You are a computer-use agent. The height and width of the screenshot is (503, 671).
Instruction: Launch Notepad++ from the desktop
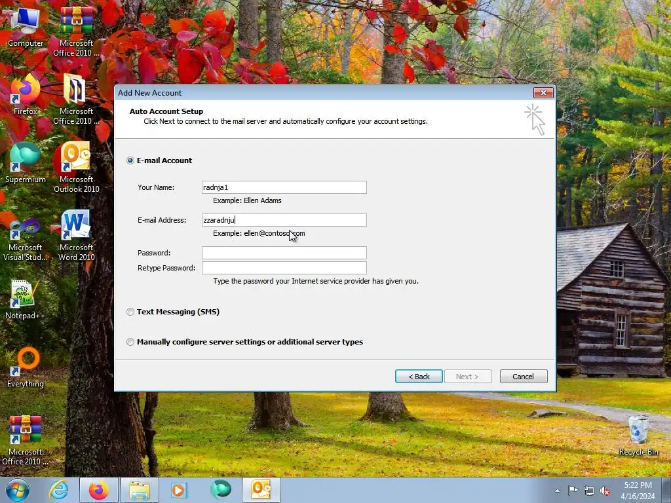coord(26,299)
